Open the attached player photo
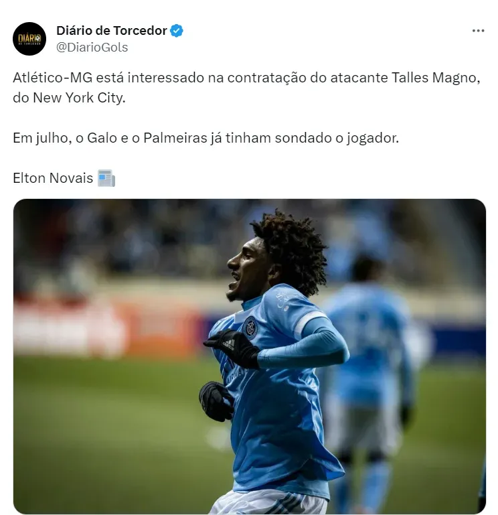 point(250,356)
